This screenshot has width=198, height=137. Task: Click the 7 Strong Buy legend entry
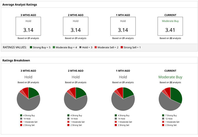(x=170, y=116)
